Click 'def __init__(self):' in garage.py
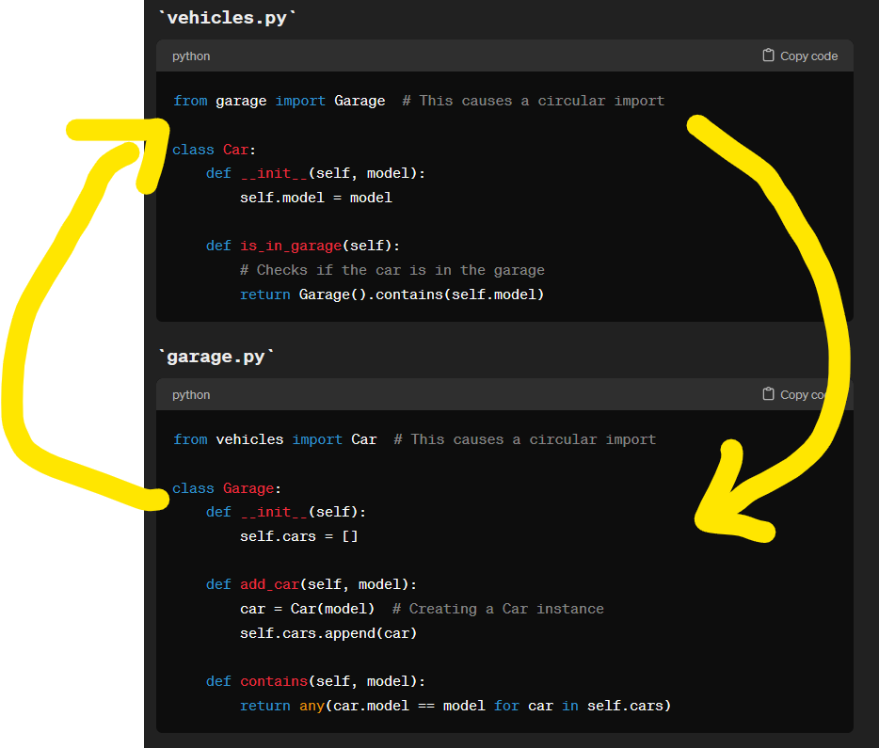 pos(286,512)
